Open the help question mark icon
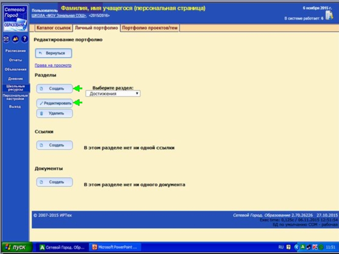The width and height of the screenshot is (339, 254). pos(25,39)
